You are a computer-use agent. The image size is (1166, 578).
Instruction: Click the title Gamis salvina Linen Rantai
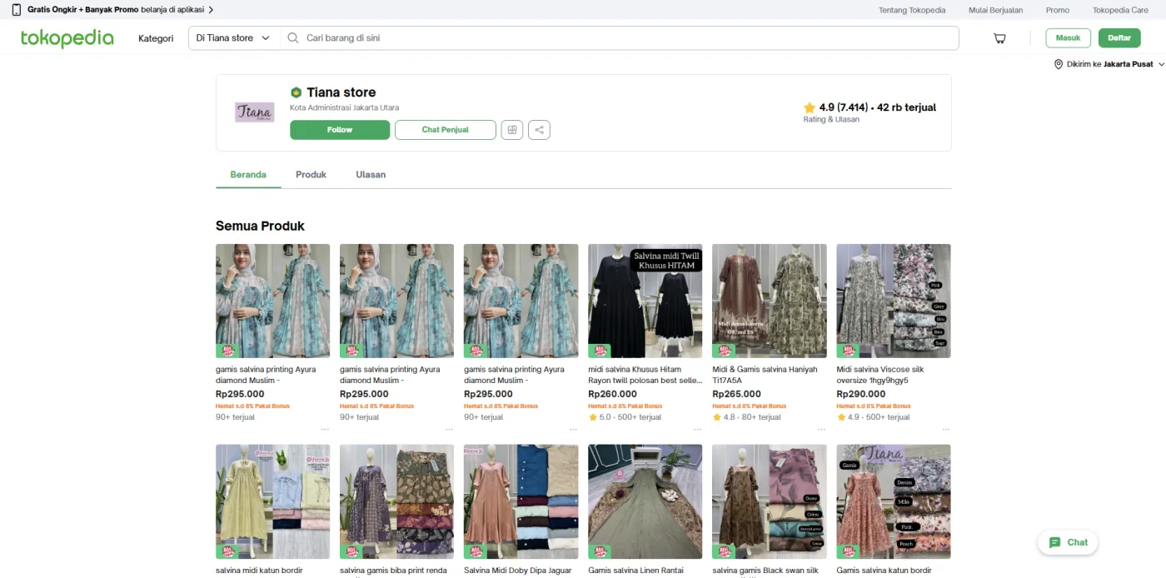tap(635, 571)
